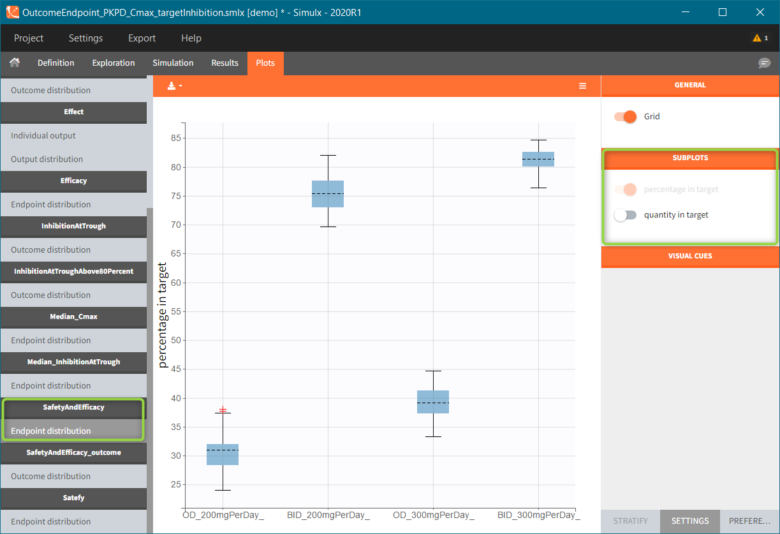Toggle percentage in target subplot

625,189
